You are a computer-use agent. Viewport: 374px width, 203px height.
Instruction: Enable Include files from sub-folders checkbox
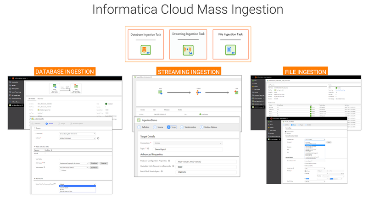(305, 164)
